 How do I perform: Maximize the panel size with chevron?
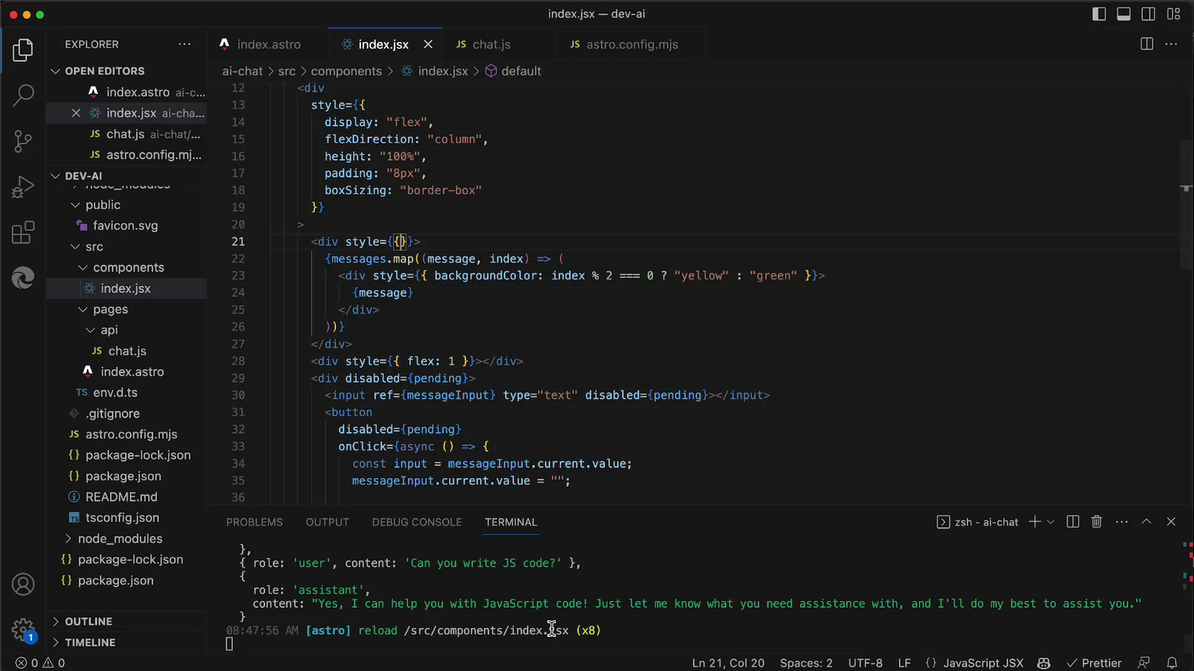tap(1146, 522)
